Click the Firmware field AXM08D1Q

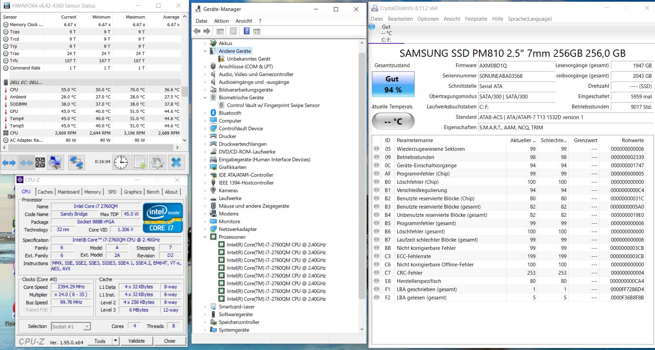(x=517, y=65)
